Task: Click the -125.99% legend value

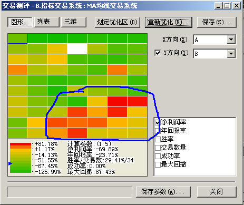Action: [x=48, y=172]
